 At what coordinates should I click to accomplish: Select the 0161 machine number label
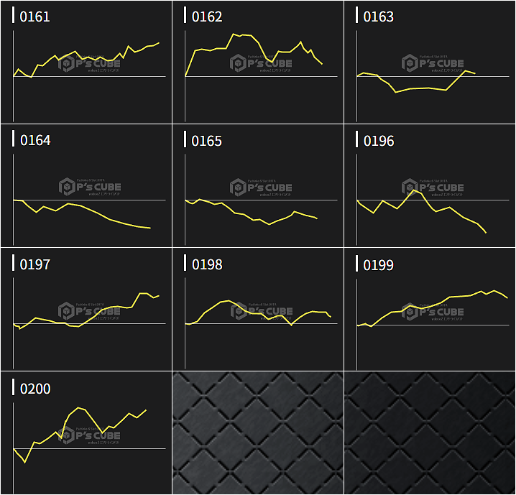34,17
